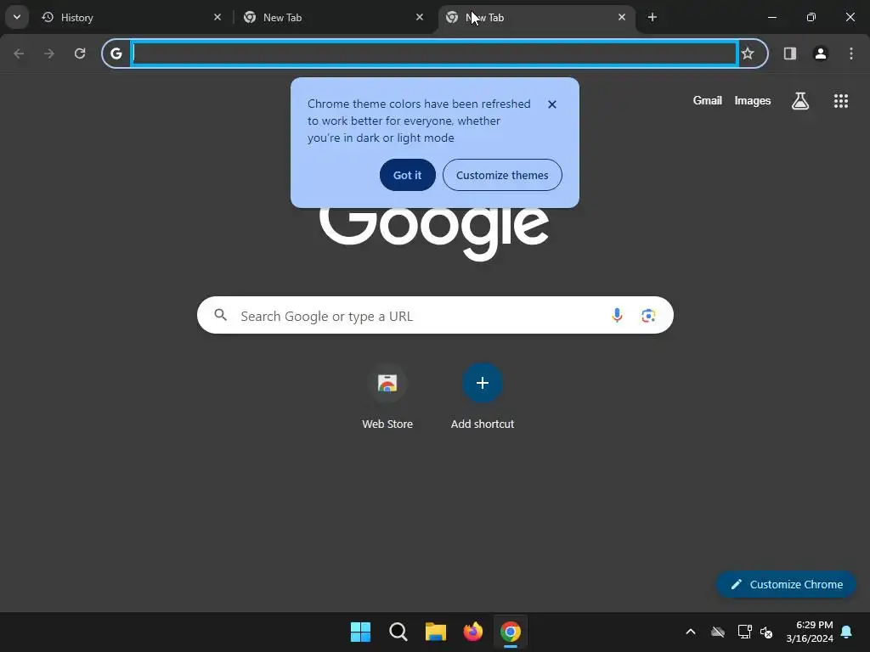The image size is (870, 652).
Task: Reload the current page
Action: (80, 53)
